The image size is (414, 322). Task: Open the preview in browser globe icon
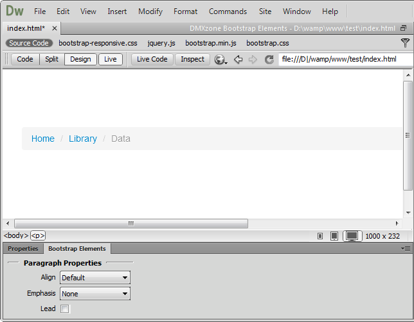221,60
